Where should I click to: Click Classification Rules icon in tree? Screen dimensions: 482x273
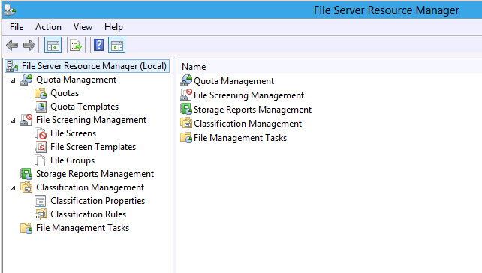[x=41, y=214]
